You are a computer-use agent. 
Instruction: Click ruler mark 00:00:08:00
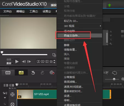pos(116,84)
